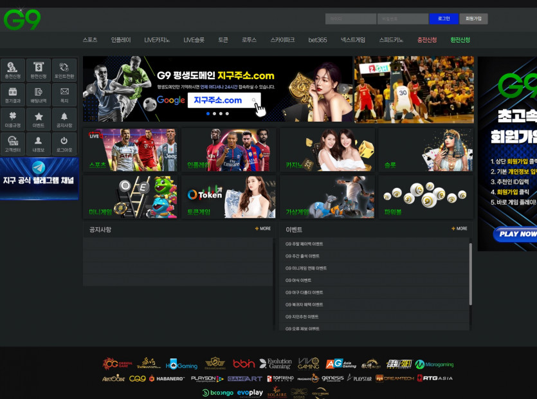Click the 이용규정 clover icon

coord(13,119)
